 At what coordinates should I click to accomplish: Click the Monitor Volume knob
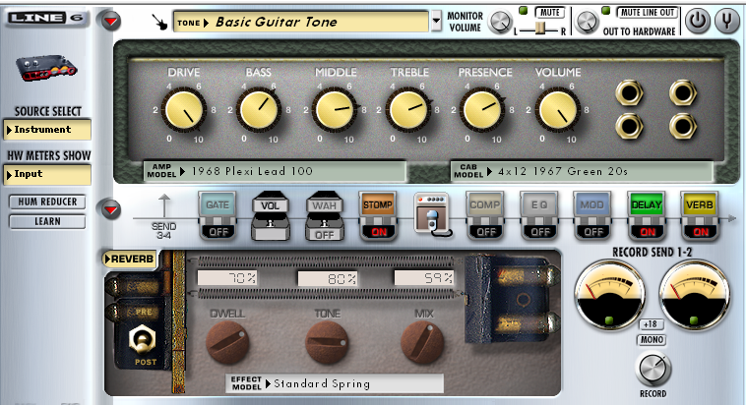pos(500,22)
